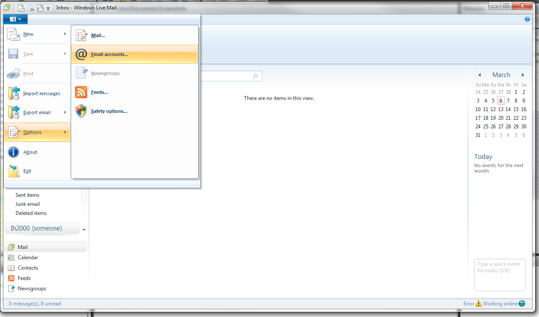Click the Feeds RSS icon in submenu
This screenshot has width=539, height=317.
coord(81,92)
